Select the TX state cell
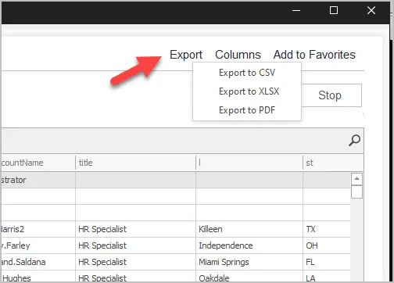 point(327,229)
